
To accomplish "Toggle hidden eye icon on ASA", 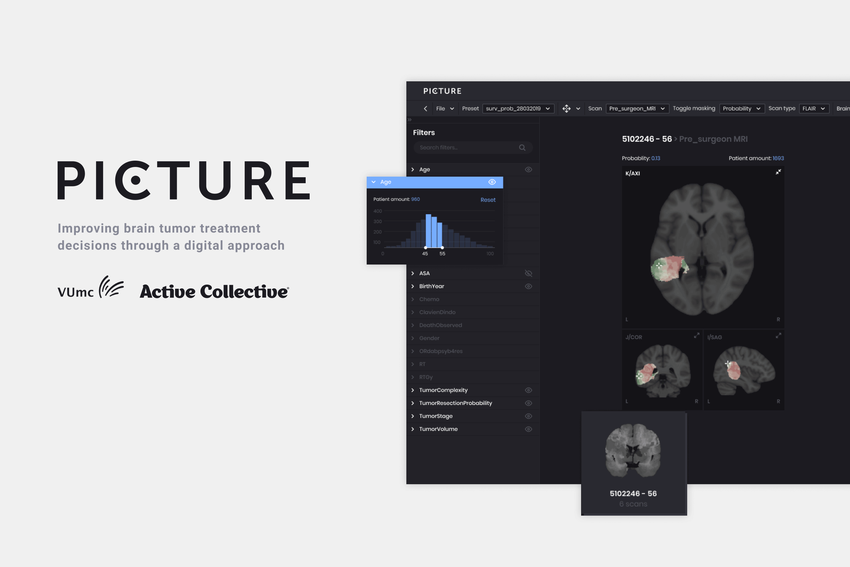I will pyautogui.click(x=528, y=273).
